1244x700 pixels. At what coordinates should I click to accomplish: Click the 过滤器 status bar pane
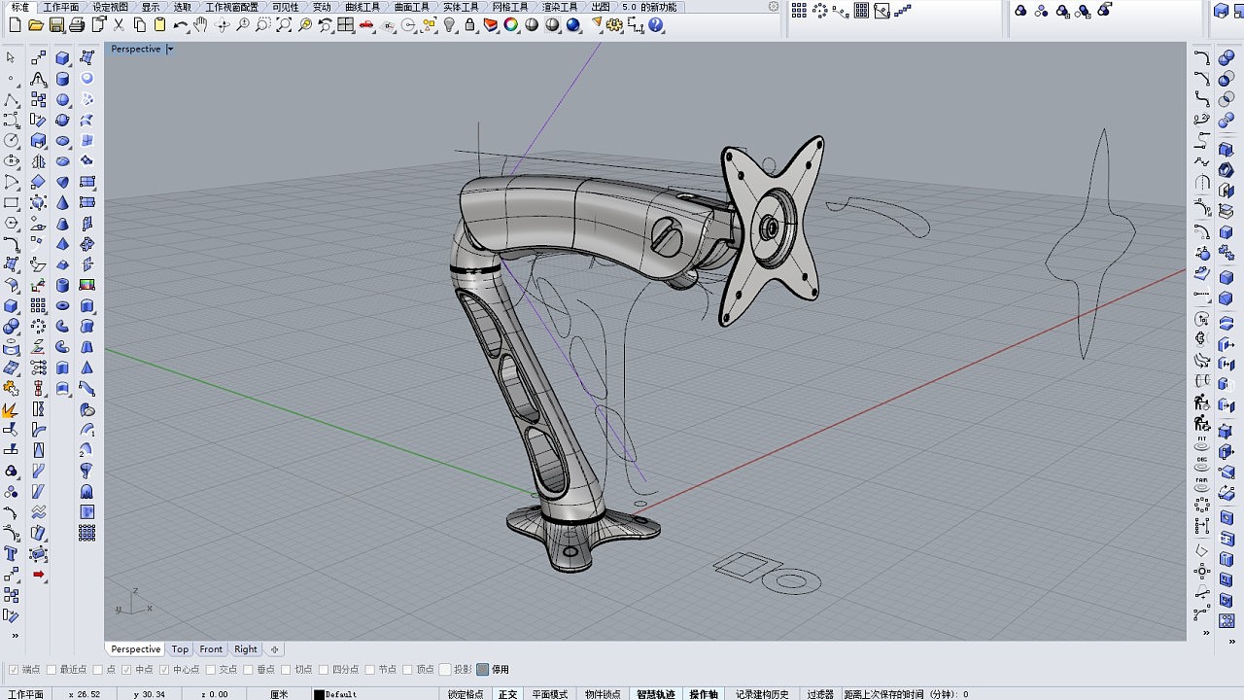coord(820,694)
